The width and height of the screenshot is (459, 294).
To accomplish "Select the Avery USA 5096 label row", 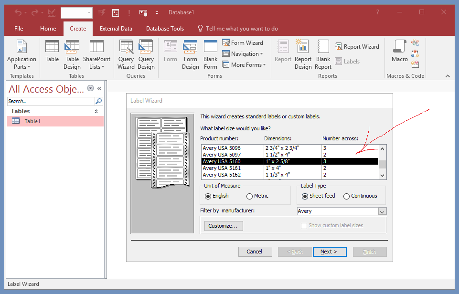I will [x=290, y=148].
